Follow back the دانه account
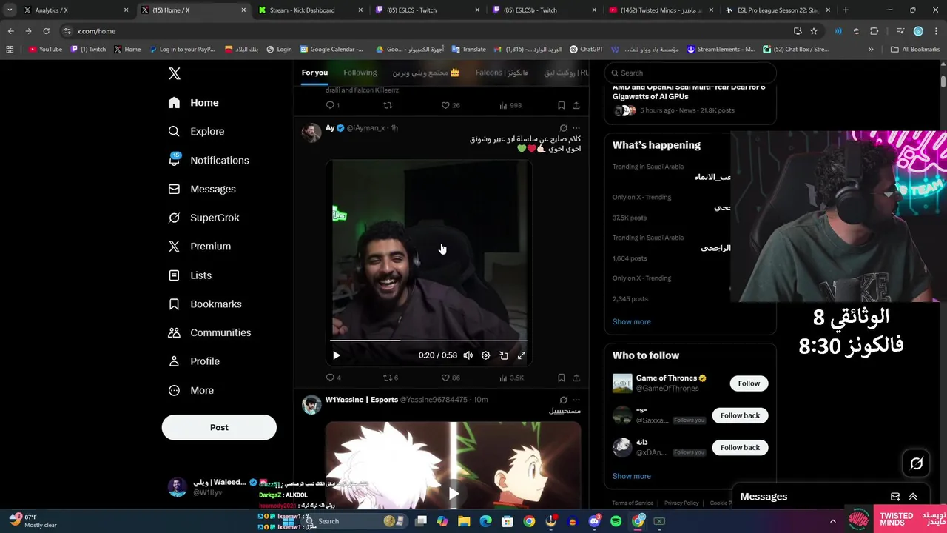Viewport: 947px width, 533px height. (x=740, y=447)
